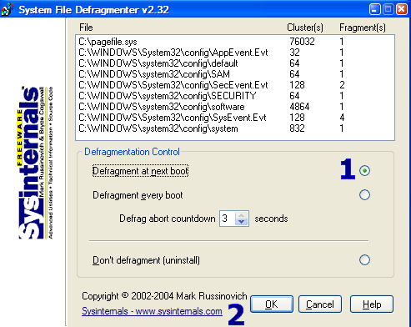The height and width of the screenshot is (327, 411).
Task: Choose the Don't defragment (uninstall) radio button
Action: click(364, 260)
